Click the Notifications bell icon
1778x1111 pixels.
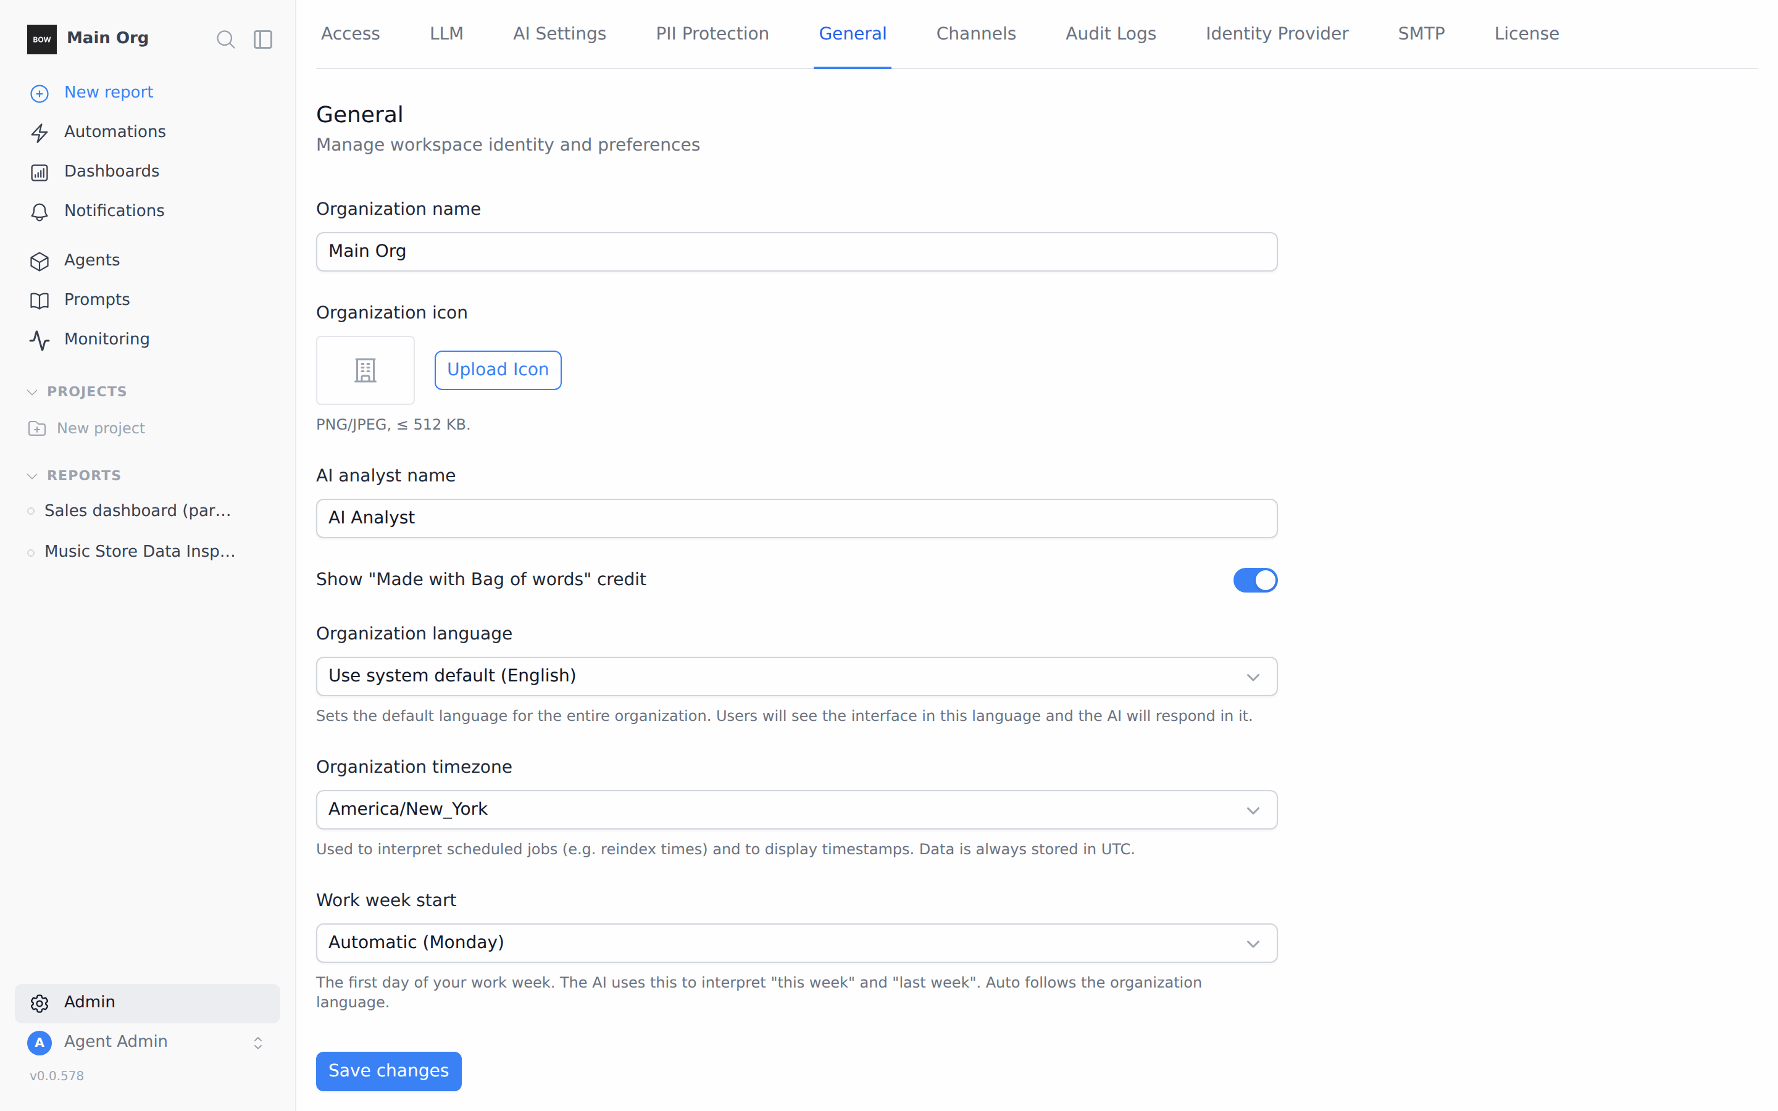click(40, 212)
